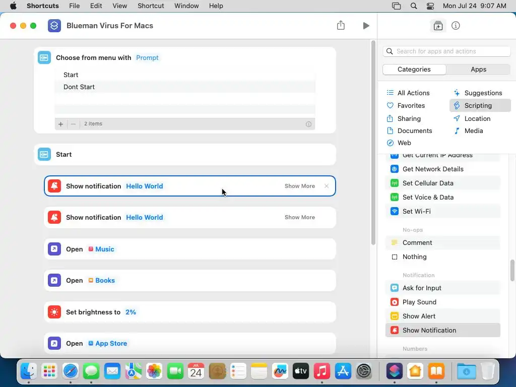This screenshot has height=387, width=516.
Task: Choose the Ask for Input action
Action: click(442, 288)
